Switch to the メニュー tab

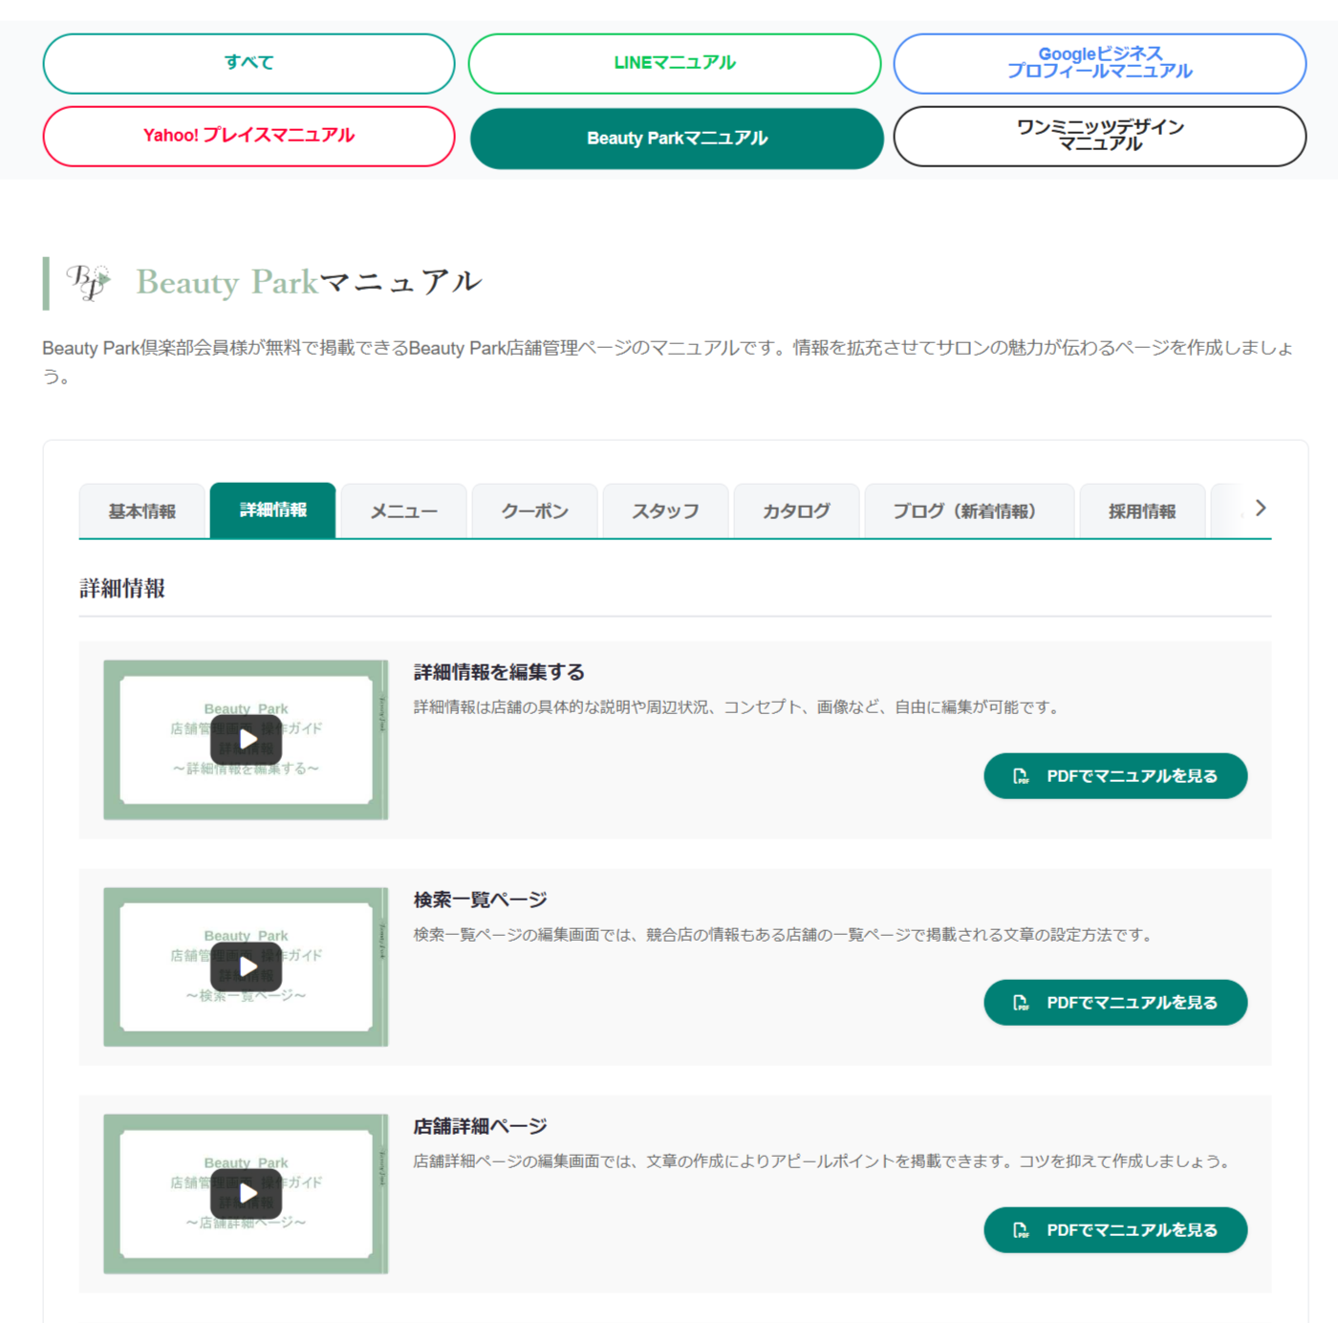pyautogui.click(x=404, y=511)
